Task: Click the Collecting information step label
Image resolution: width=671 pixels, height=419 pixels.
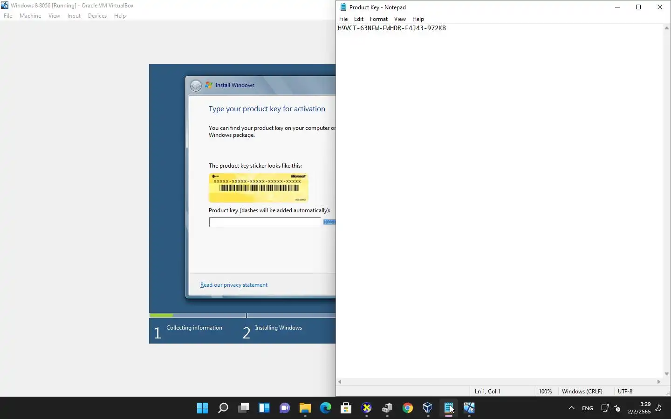Action: pyautogui.click(x=194, y=328)
